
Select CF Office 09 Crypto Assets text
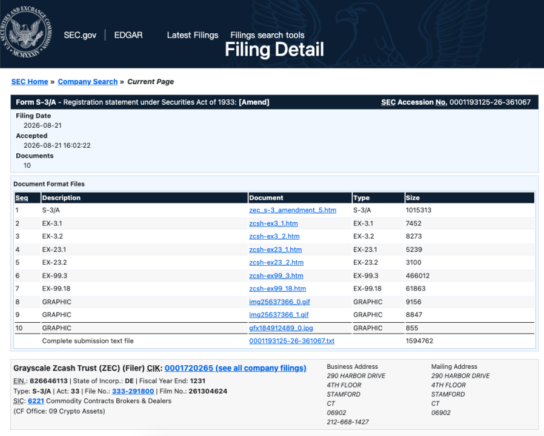[59, 411]
